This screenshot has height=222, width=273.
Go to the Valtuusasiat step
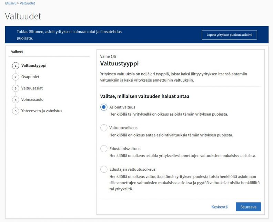tap(32, 88)
